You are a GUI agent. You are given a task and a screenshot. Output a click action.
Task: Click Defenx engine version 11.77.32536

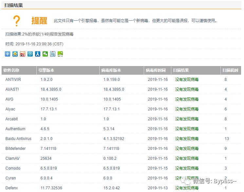click(x=51, y=188)
